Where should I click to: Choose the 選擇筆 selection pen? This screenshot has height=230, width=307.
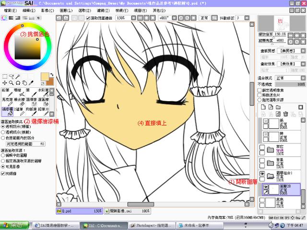[x=31, y=102]
